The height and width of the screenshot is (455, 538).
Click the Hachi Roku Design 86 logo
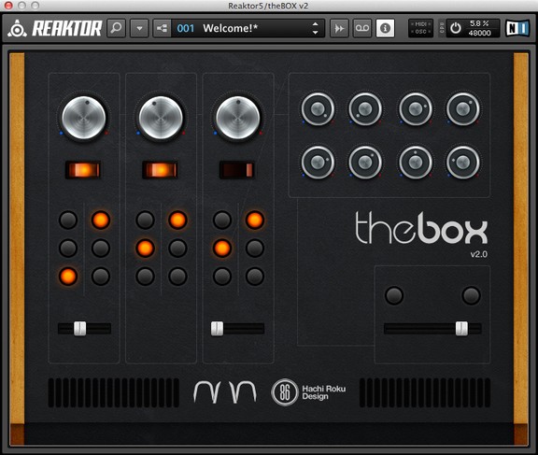coord(308,392)
